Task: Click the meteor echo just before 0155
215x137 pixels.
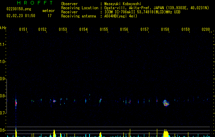Action: [100, 100]
